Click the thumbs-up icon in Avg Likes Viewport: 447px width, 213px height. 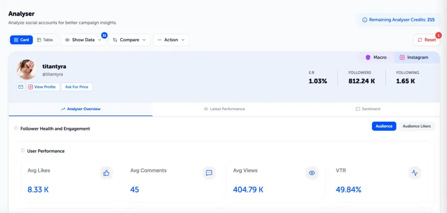point(106,173)
